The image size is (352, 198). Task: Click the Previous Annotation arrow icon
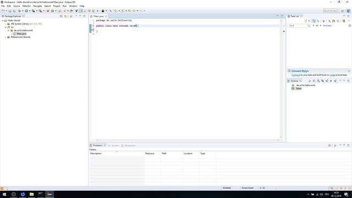(x=123, y=11)
